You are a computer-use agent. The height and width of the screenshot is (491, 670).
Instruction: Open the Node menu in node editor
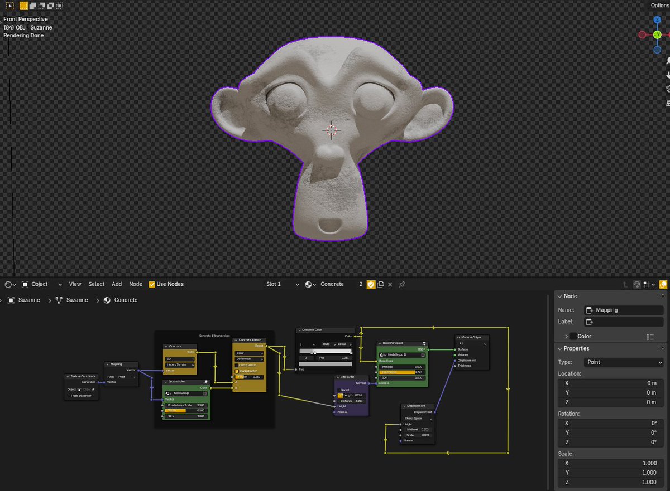tap(136, 284)
